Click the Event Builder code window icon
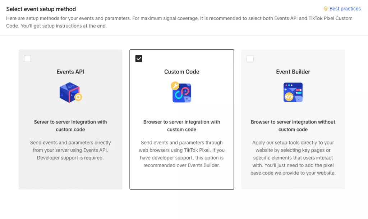368x219 pixels. click(293, 92)
